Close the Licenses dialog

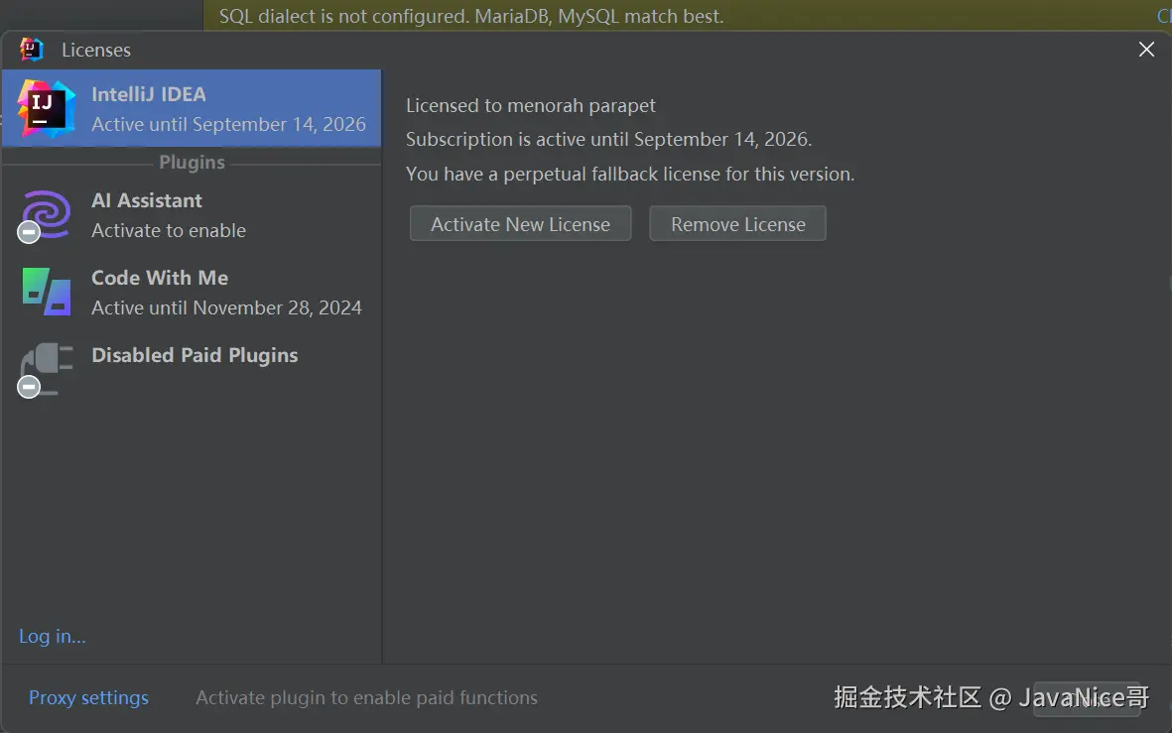coord(1146,50)
